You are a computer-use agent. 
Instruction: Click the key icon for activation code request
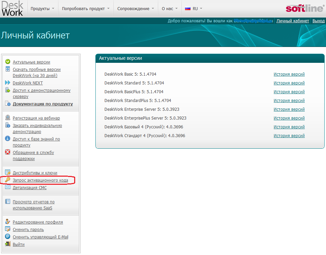(x=8, y=180)
